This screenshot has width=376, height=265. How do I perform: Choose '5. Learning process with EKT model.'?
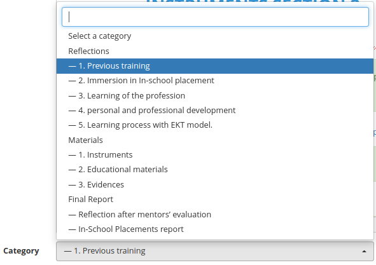pos(215,125)
